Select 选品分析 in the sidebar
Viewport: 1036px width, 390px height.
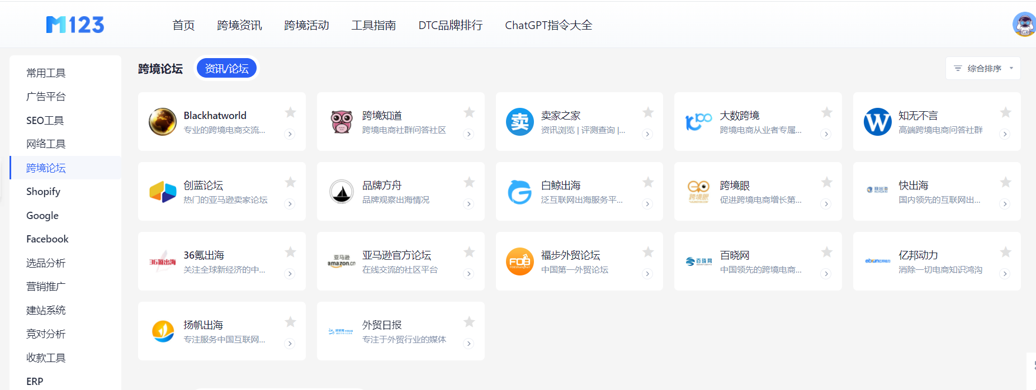(x=46, y=263)
